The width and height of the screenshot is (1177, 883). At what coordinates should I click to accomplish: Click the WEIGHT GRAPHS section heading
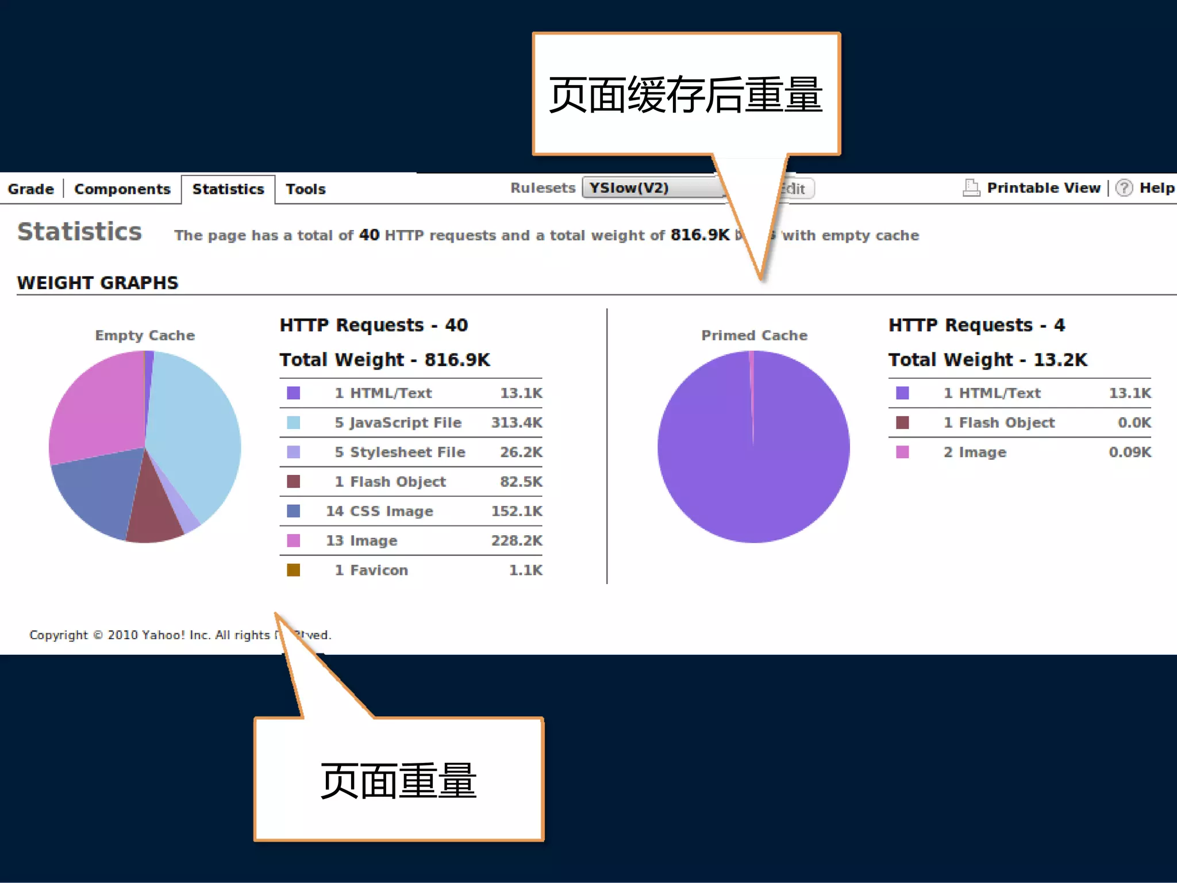98,283
